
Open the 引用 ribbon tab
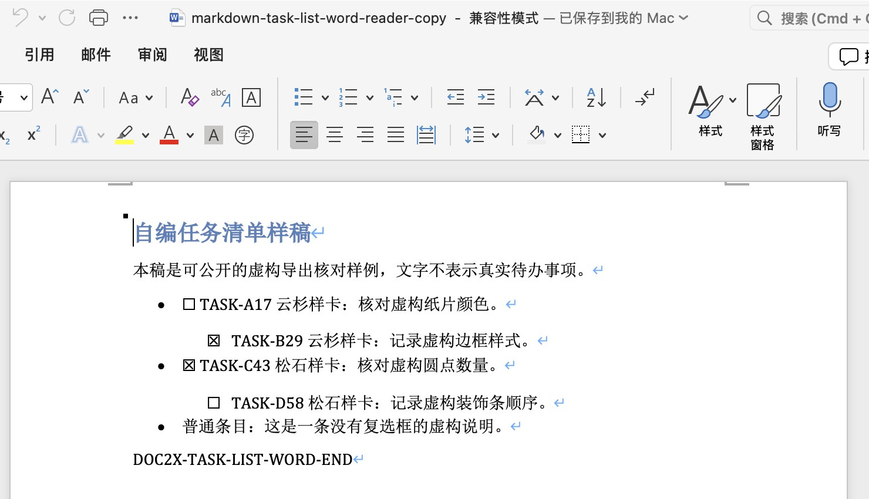tap(39, 55)
